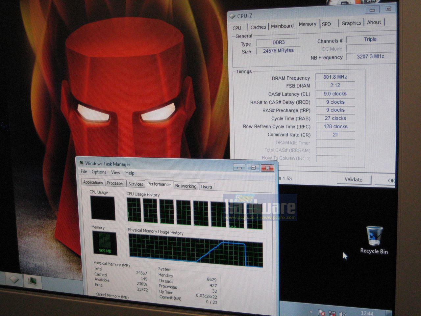This screenshot has height=316, width=421.
Task: Open the Options menu in Task Manager
Action: coord(99,172)
